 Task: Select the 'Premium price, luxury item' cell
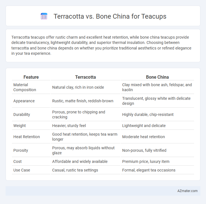[x=146, y=161]
